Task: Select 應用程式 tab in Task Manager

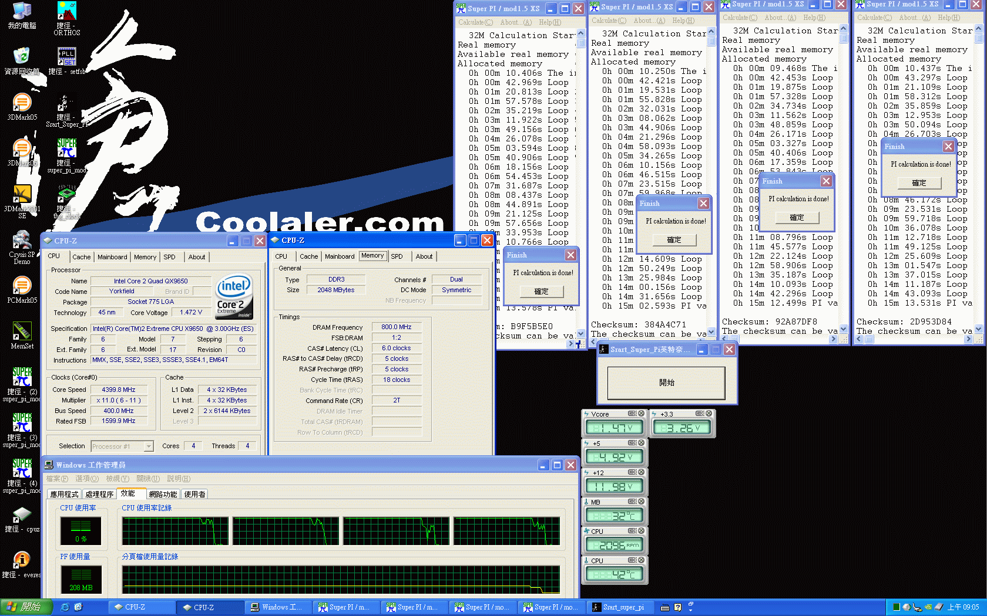Action: click(64, 494)
